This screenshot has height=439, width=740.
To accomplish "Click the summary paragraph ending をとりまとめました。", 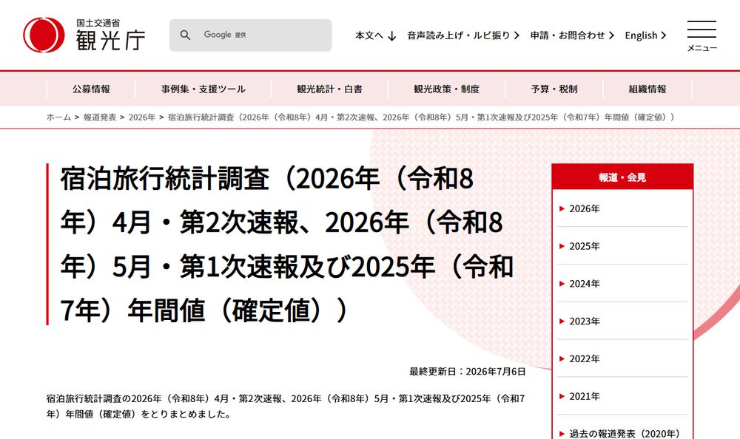I will click(286, 406).
